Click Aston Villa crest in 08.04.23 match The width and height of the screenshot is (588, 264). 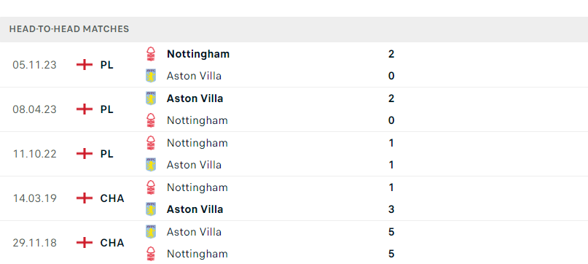(x=151, y=98)
